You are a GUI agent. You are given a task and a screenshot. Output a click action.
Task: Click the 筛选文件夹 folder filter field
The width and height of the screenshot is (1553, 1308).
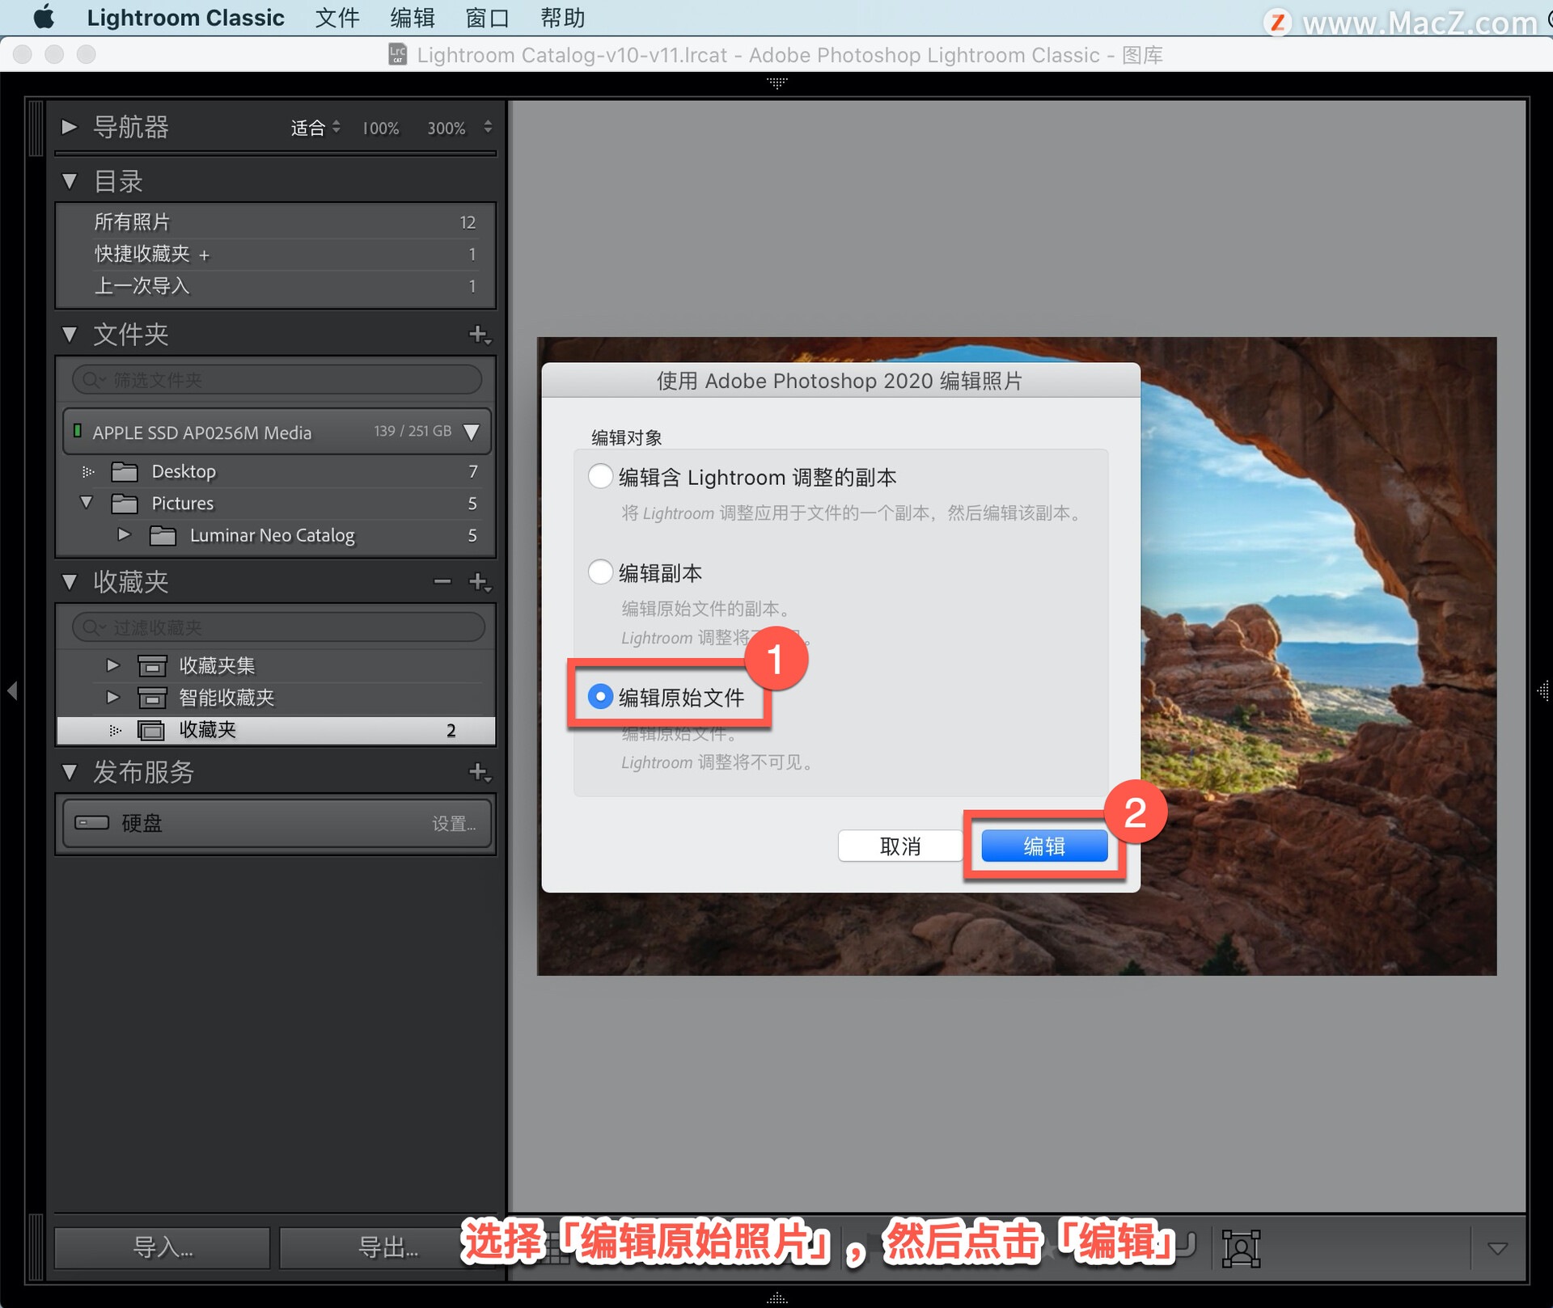click(277, 379)
